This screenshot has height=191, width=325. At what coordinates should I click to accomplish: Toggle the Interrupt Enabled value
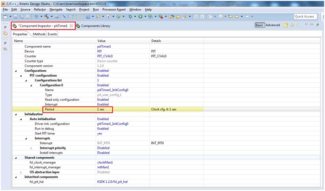click(103, 105)
